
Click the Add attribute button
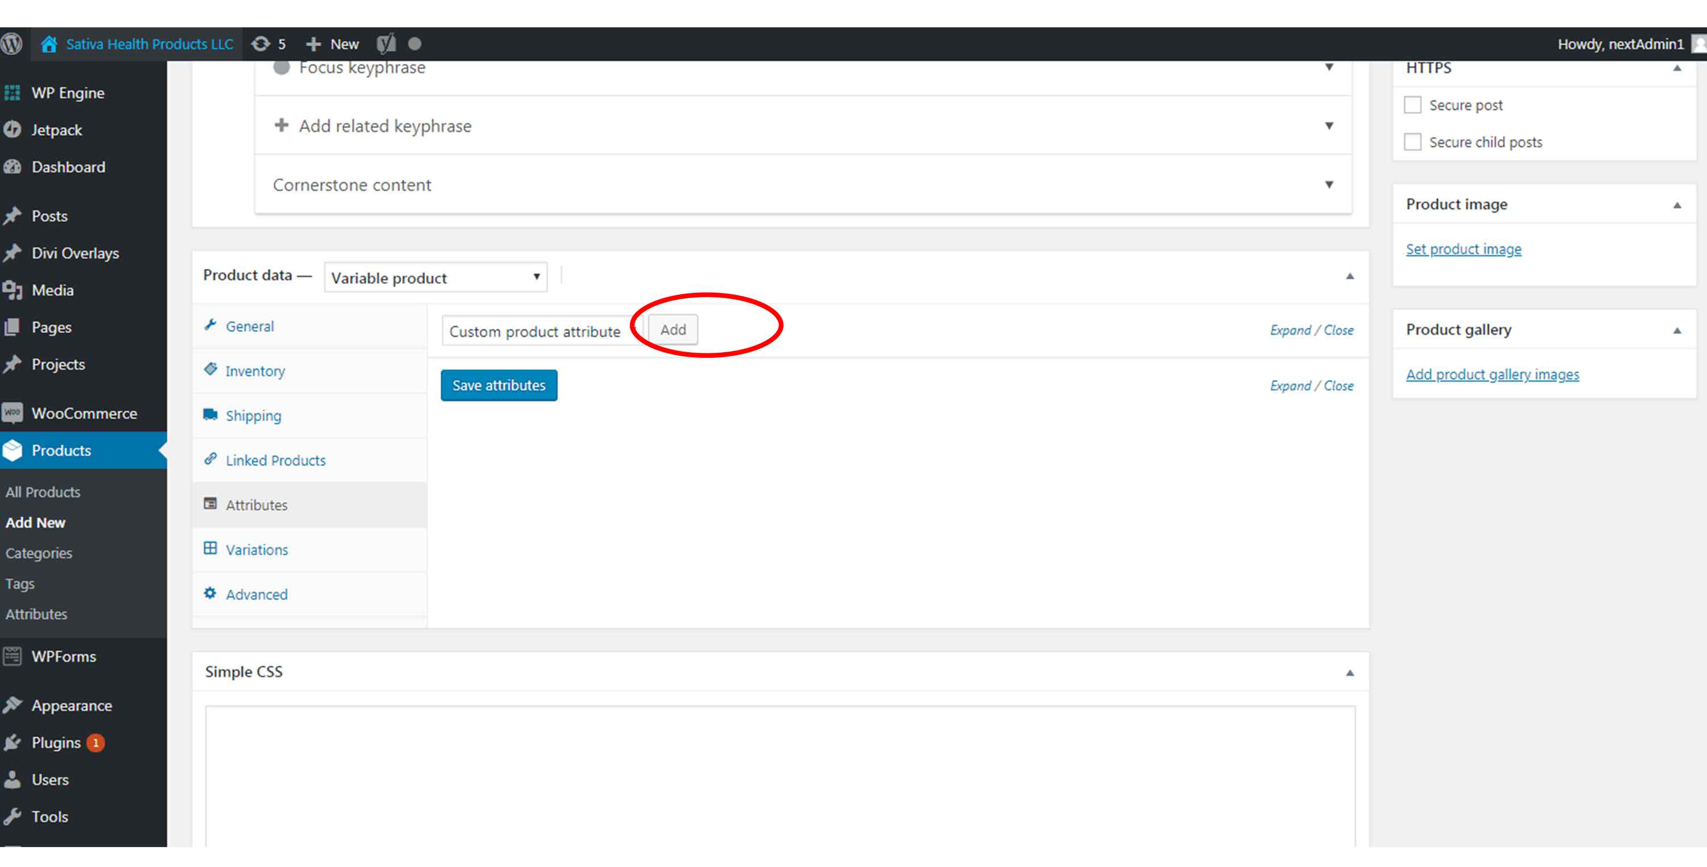[x=673, y=330]
